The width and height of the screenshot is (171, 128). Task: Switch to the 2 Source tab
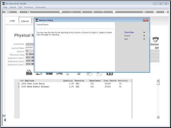point(25,21)
